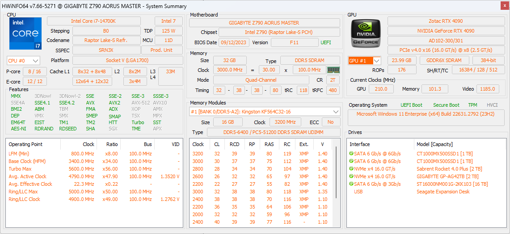Click the GIGABYTE Z790 AORUS MASTER motherboard field
Image resolution: width=510 pixels, height=234 pixels.
(264, 23)
